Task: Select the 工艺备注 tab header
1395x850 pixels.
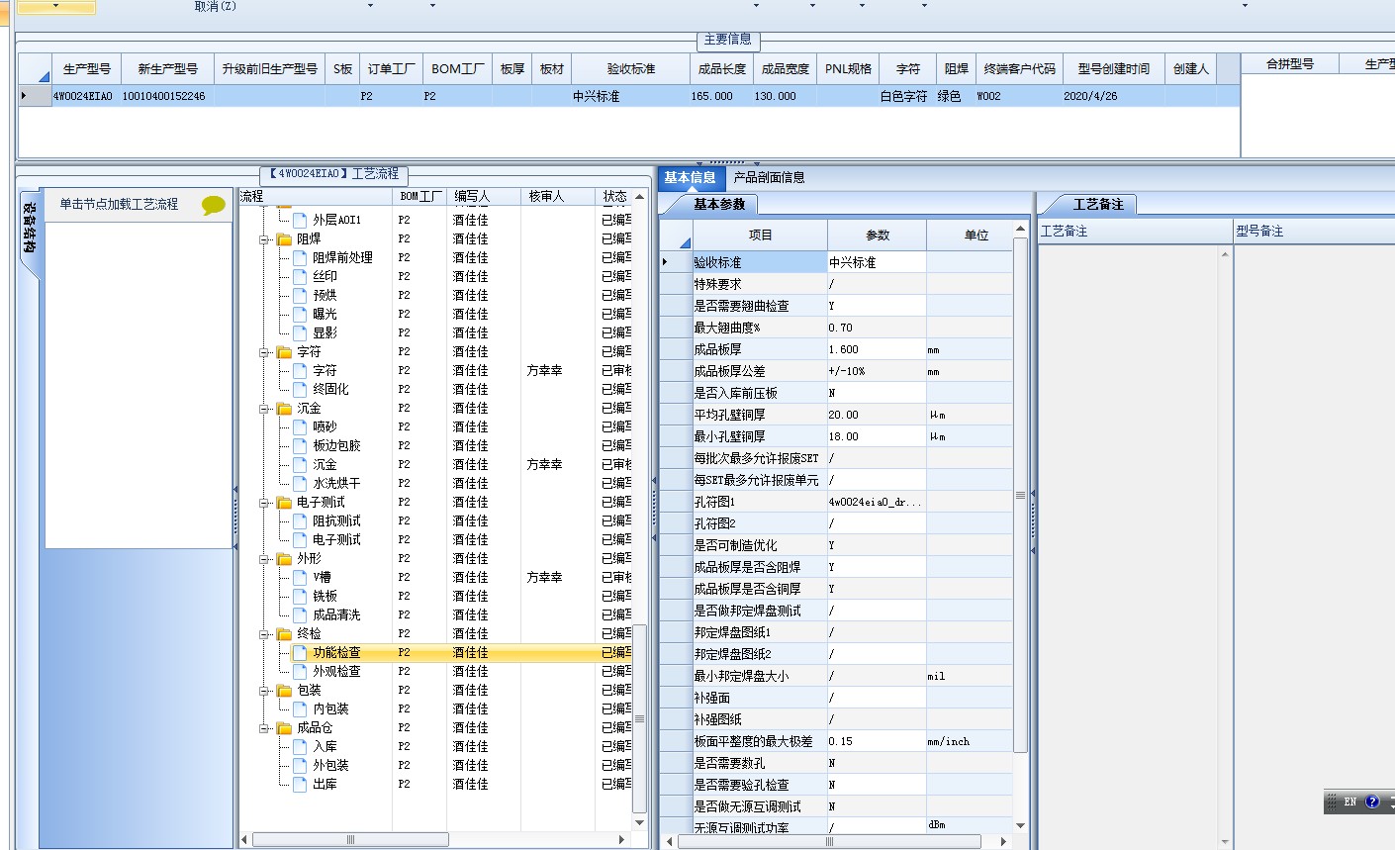Action: [x=1098, y=204]
